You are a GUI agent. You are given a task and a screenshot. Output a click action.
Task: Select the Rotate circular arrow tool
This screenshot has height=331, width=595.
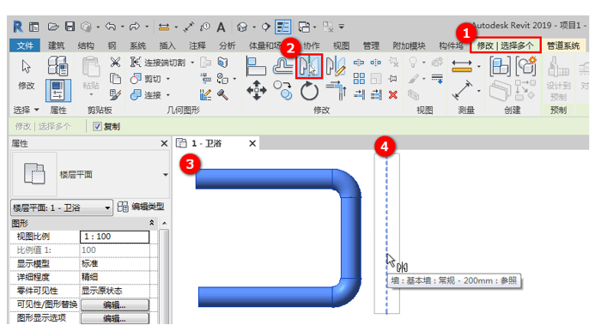[x=309, y=91]
